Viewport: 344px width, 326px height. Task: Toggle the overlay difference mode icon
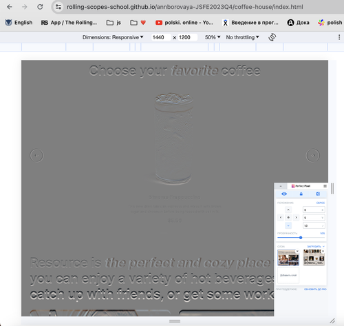(318, 194)
